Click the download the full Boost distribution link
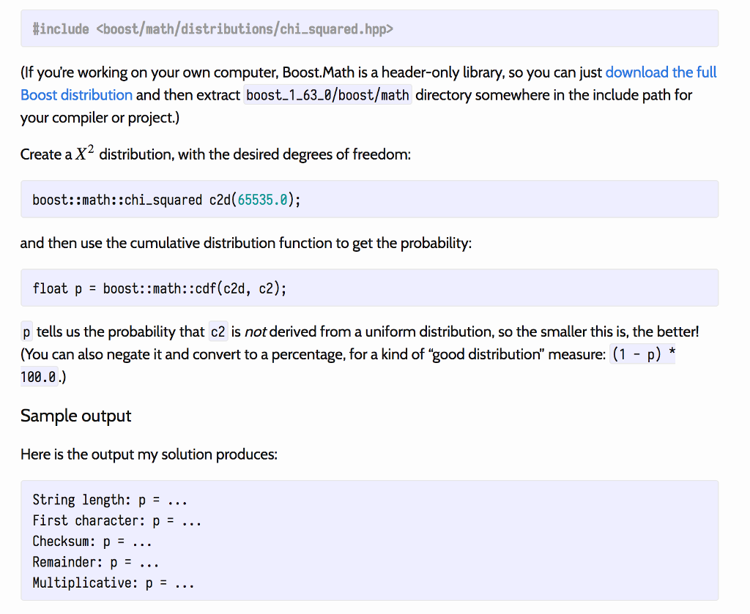Screen dimensions: 750x614 pos(661,72)
